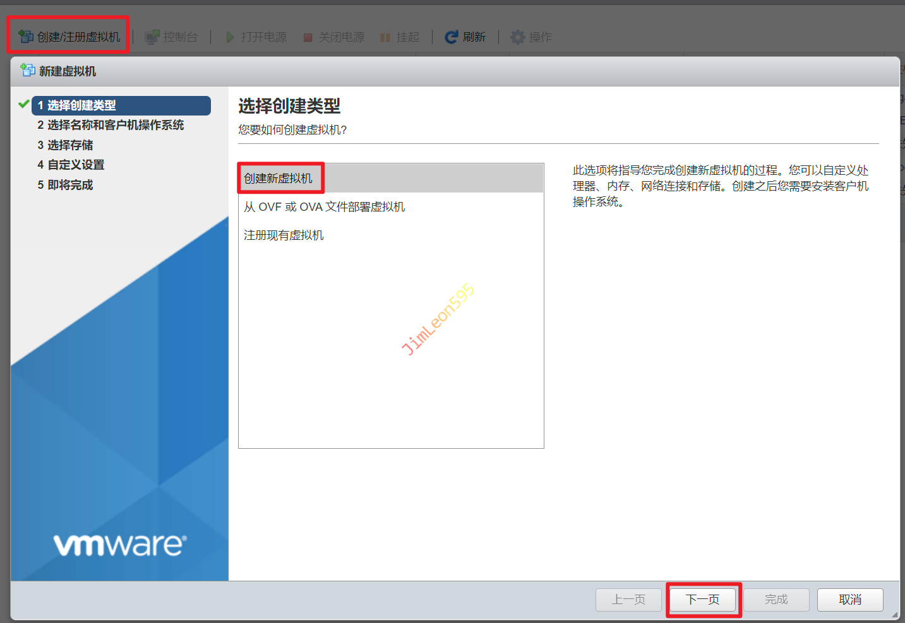Click the Console (控制台) monitor icon
905x623 pixels.
[x=152, y=37]
